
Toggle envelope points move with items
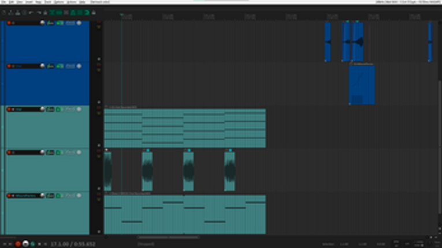tap(73, 13)
